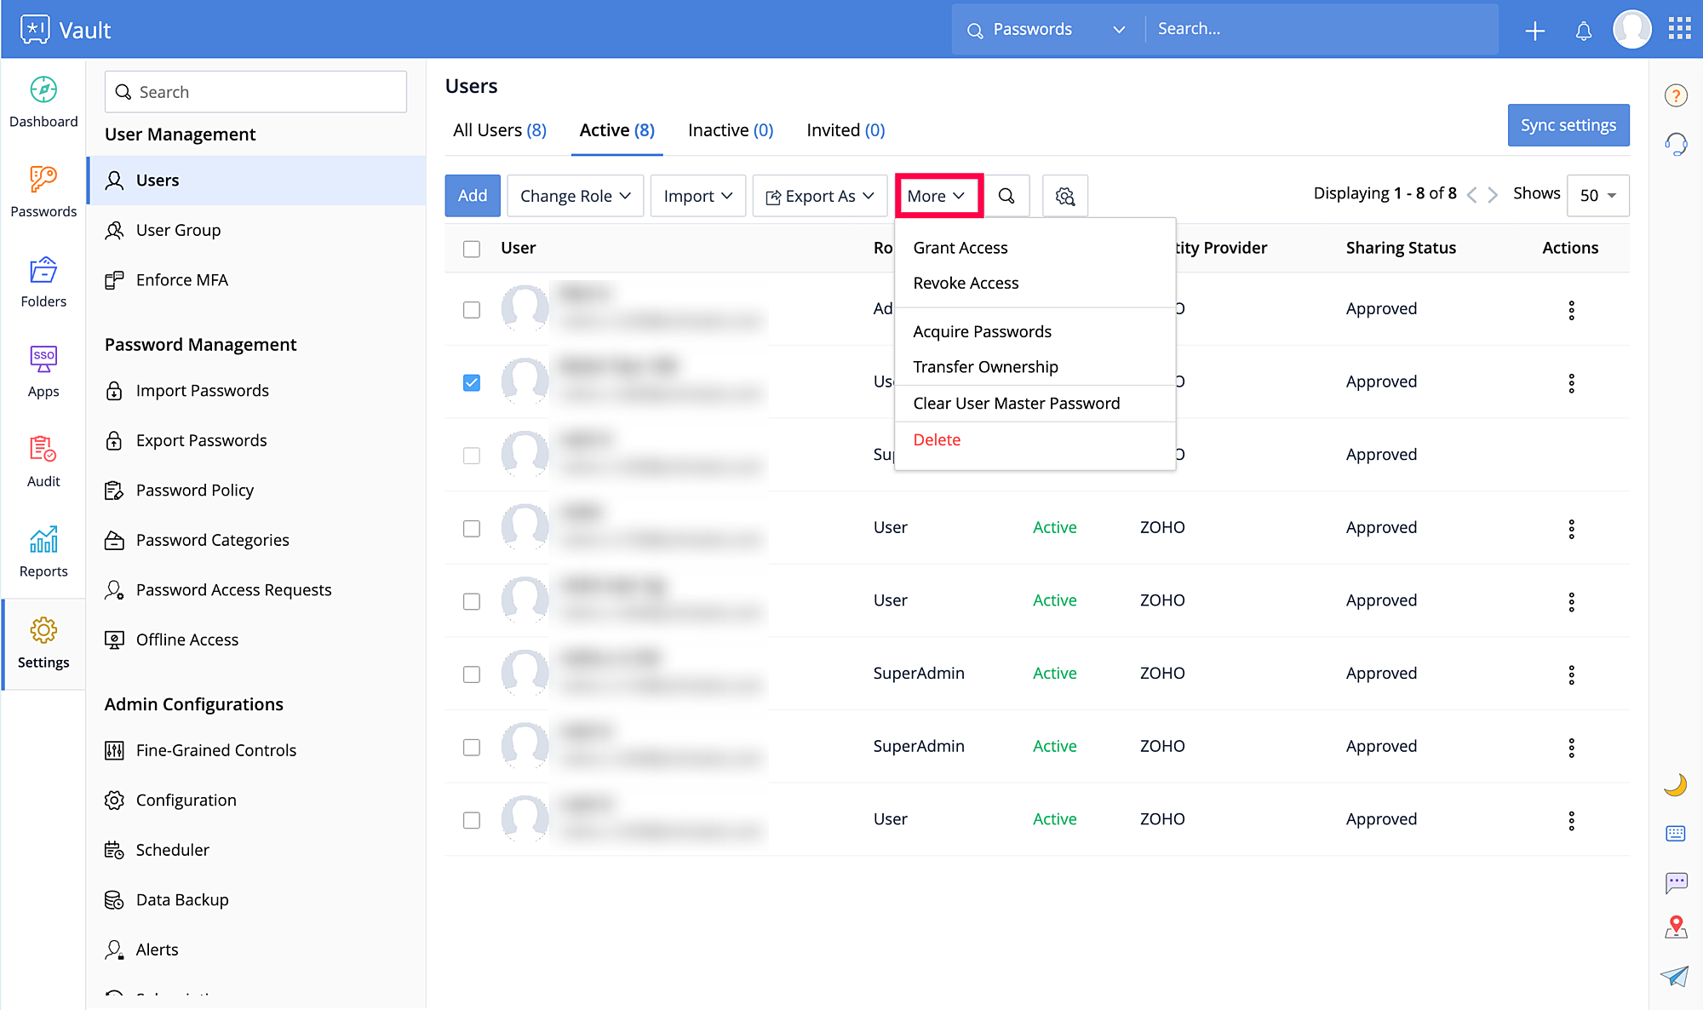The image size is (1703, 1010).
Task: Switch to the Inactive (0) tab
Action: (731, 130)
